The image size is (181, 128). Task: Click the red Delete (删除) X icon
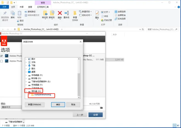60,13
